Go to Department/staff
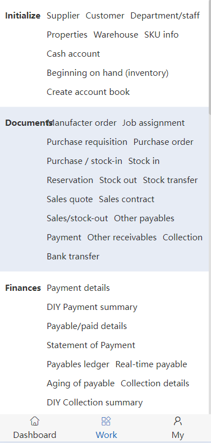The width and height of the screenshot is (211, 443). click(165, 16)
